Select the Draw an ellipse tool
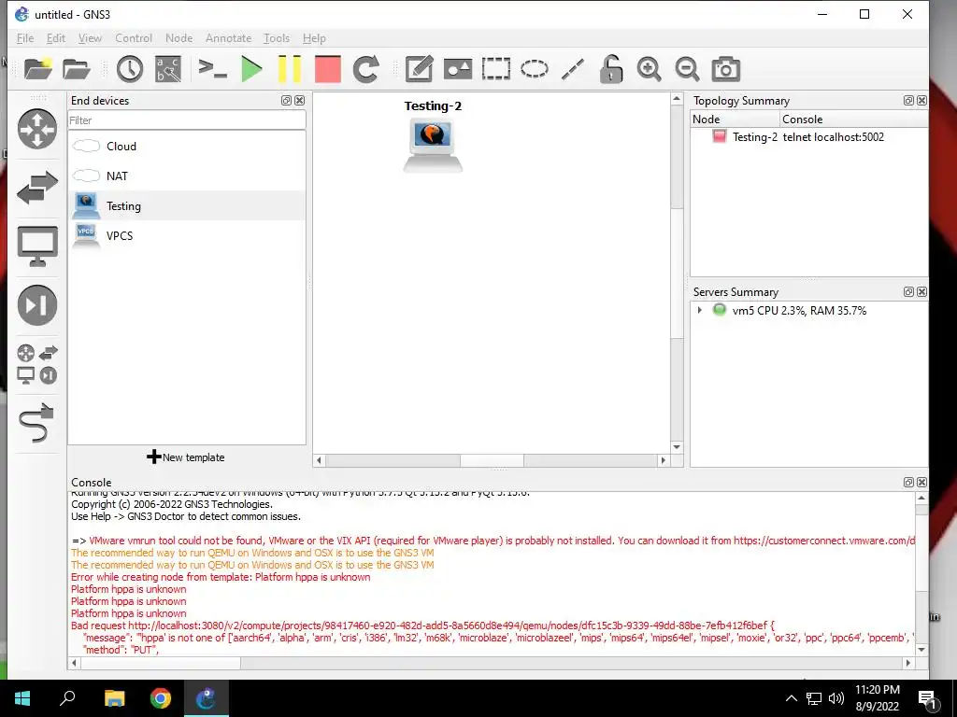 pyautogui.click(x=535, y=69)
